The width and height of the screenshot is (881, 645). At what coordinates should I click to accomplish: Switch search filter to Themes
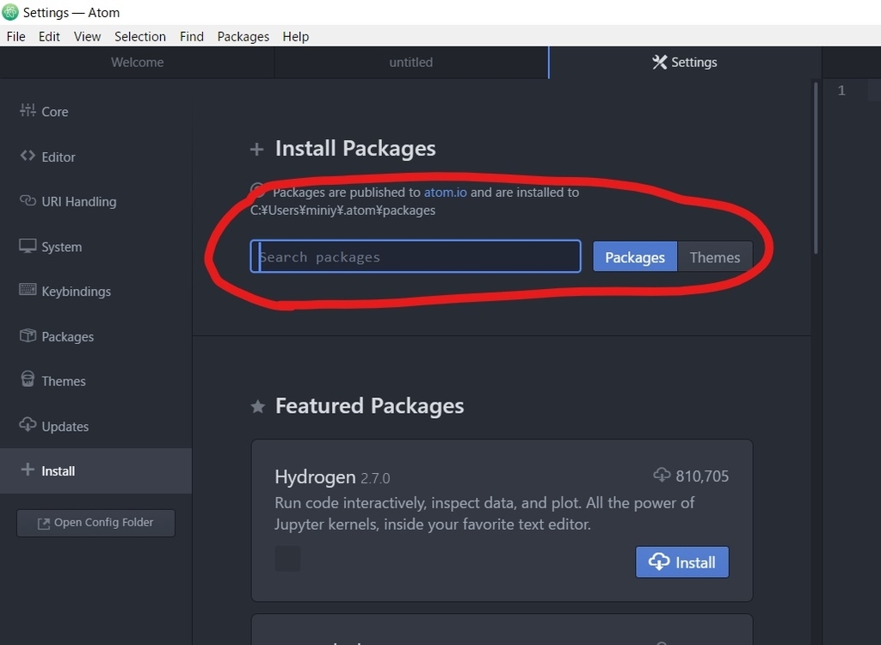click(x=714, y=257)
